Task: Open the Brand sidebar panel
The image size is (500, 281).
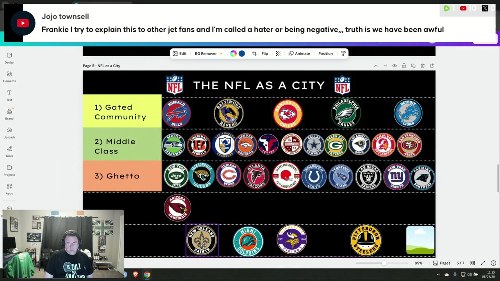Action: pos(9,114)
